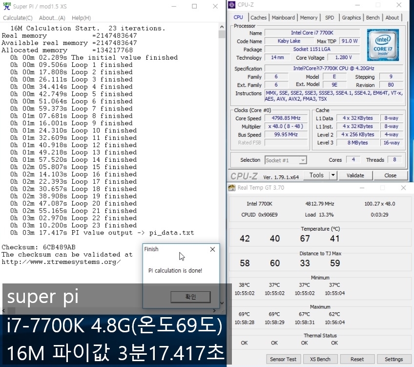Click the Checksum: 6CB489AB line in Super PI

[39, 247]
